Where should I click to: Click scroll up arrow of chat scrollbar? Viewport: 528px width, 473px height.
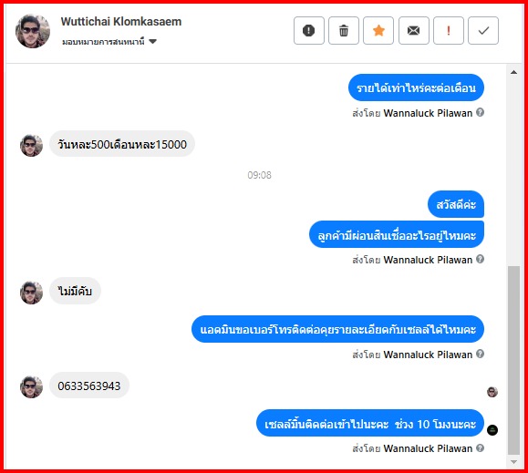coord(513,72)
